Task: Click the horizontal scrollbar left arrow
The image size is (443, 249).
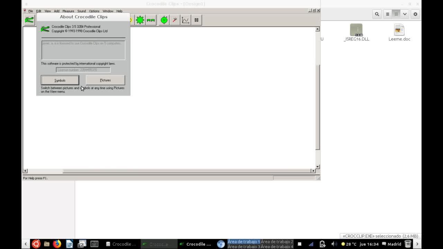Action: click(x=25, y=171)
